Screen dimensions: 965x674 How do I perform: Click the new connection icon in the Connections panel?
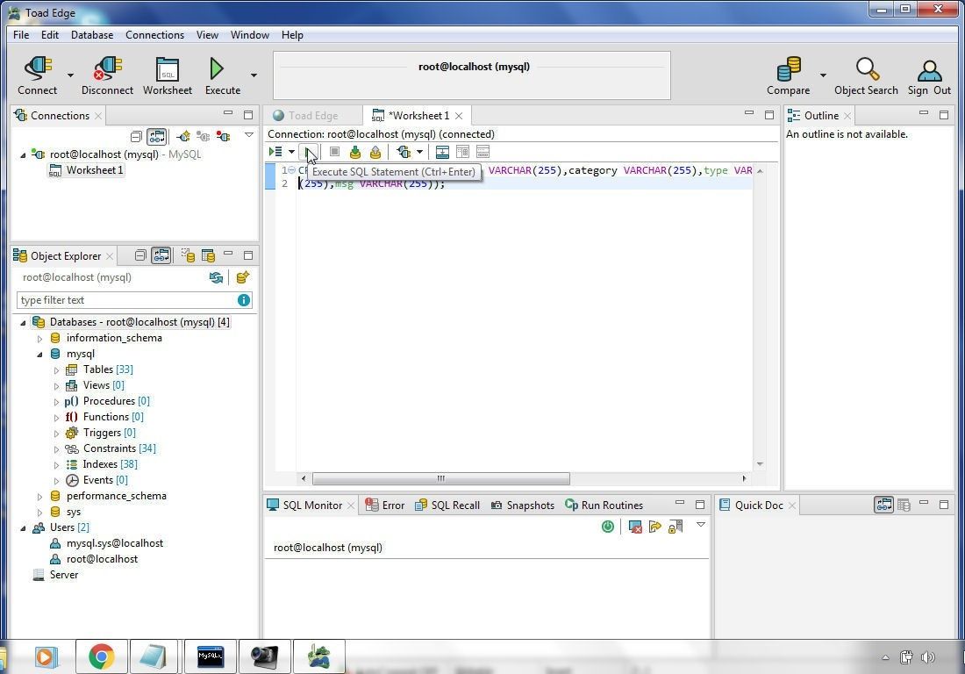[x=183, y=136]
